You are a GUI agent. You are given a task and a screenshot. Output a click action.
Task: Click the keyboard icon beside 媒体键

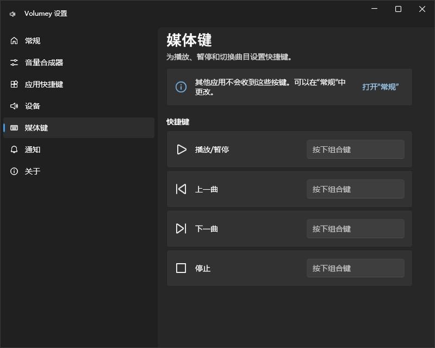(14, 128)
